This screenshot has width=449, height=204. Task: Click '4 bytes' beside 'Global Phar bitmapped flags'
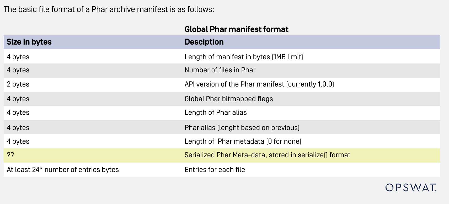point(18,99)
